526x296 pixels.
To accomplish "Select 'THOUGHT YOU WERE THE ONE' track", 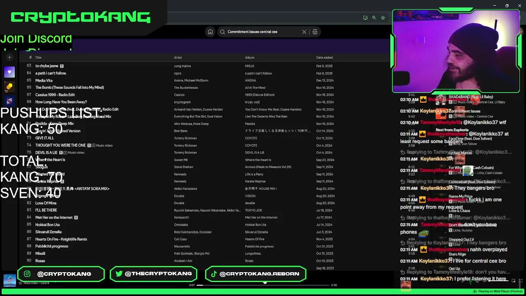I will coord(60,145).
